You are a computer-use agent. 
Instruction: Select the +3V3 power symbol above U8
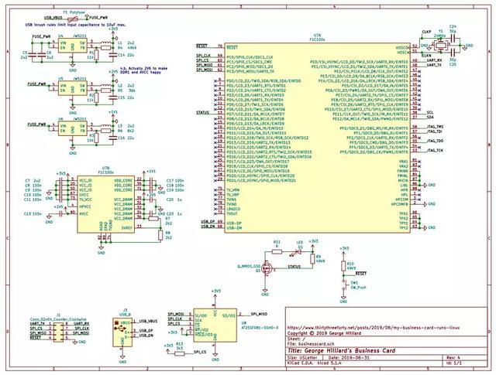coord(215,294)
